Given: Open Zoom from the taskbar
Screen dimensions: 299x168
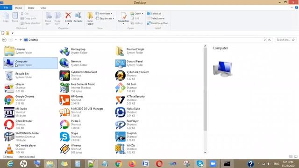Looking at the screenshot, I should click(213, 164).
